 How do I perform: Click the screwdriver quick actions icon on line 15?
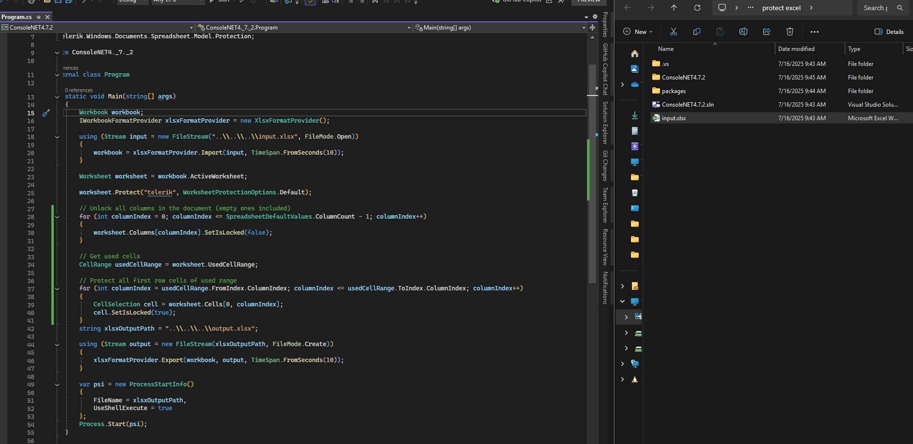click(x=46, y=113)
